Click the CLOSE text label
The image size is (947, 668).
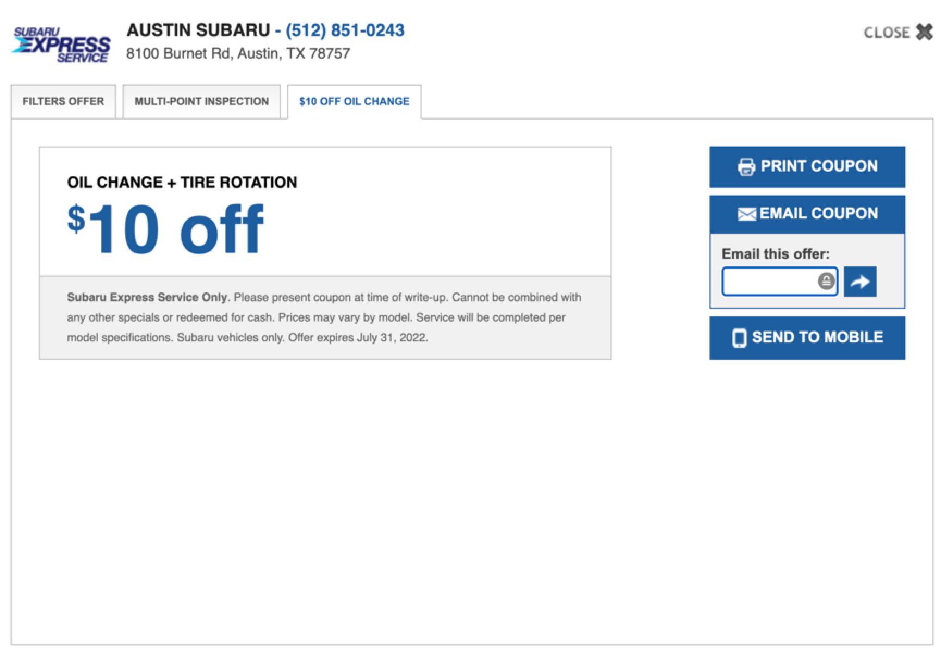[x=886, y=33]
